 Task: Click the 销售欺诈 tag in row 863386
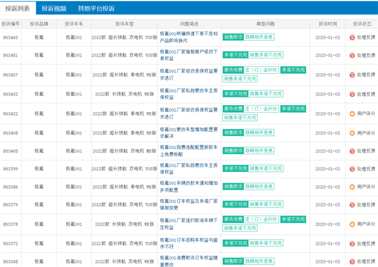coord(233,186)
